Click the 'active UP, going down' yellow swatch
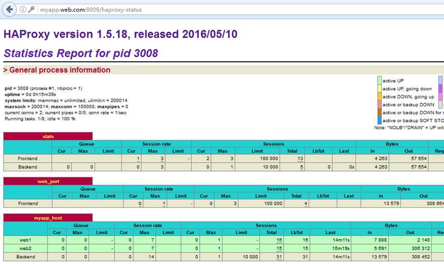 [x=379, y=89]
